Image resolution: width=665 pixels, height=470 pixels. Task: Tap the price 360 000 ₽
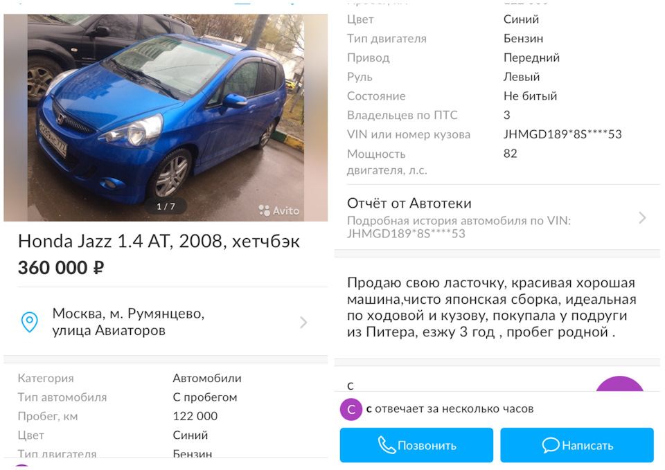click(x=61, y=268)
